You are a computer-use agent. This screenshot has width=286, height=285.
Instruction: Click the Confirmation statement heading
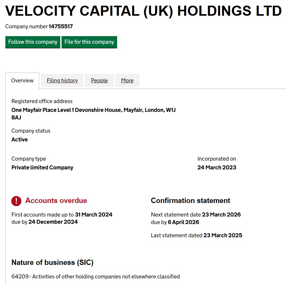191,201
